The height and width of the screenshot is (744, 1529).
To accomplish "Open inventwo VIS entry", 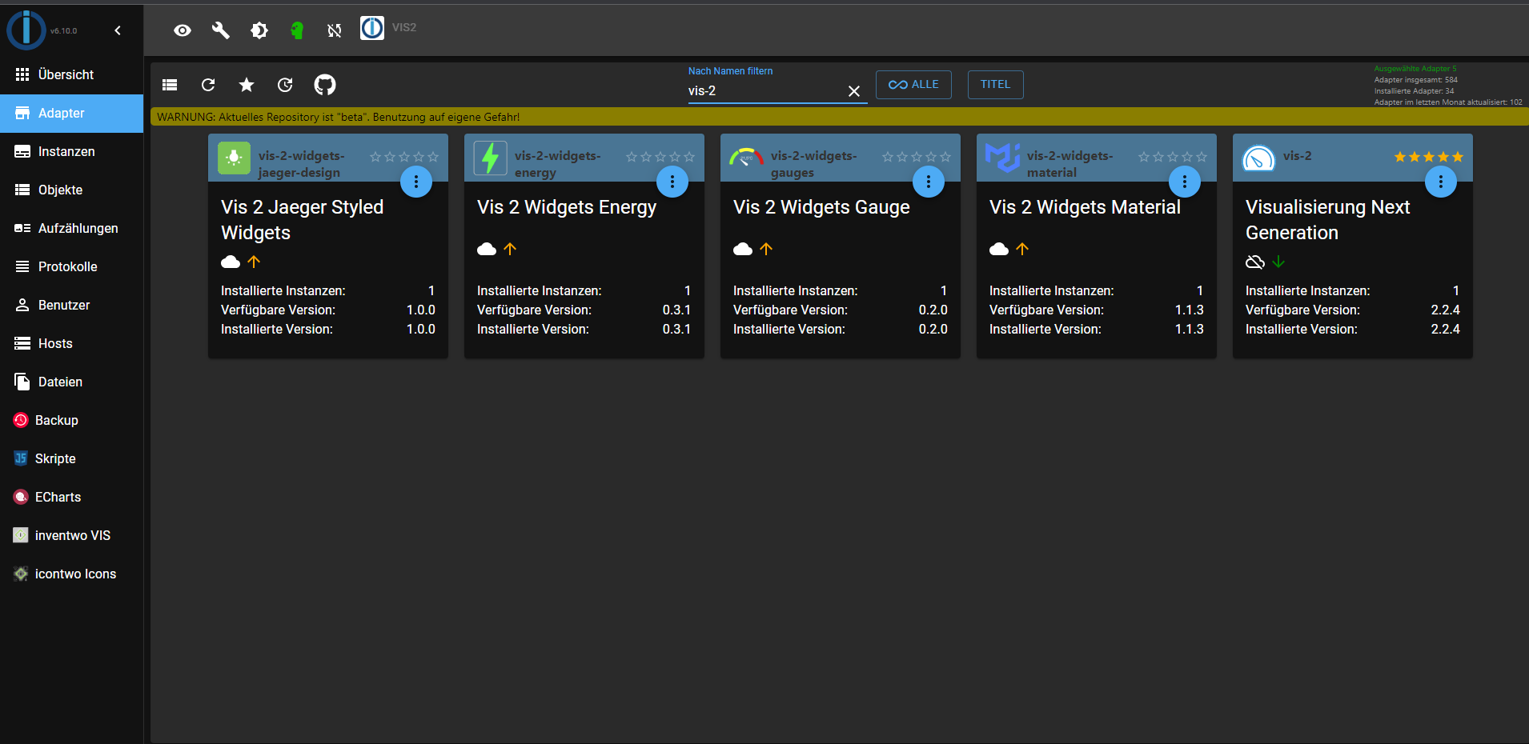I will (71, 535).
